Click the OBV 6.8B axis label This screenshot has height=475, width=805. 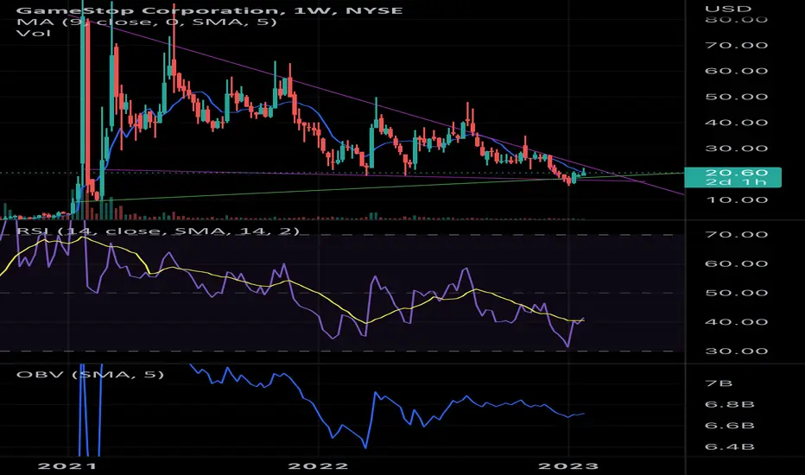click(730, 405)
